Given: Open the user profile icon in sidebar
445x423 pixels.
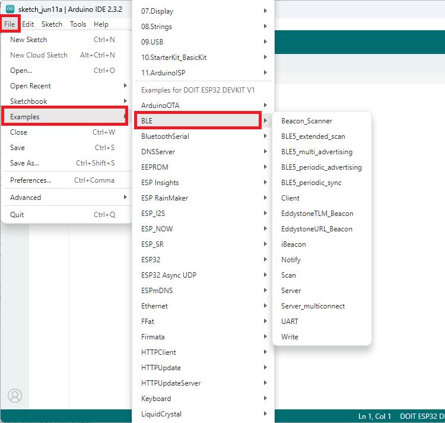Looking at the screenshot, I should point(15,395).
